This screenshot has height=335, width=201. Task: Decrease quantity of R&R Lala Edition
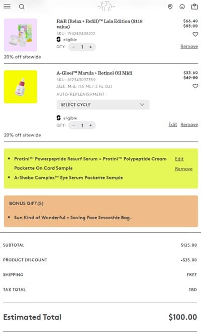click(x=74, y=47)
